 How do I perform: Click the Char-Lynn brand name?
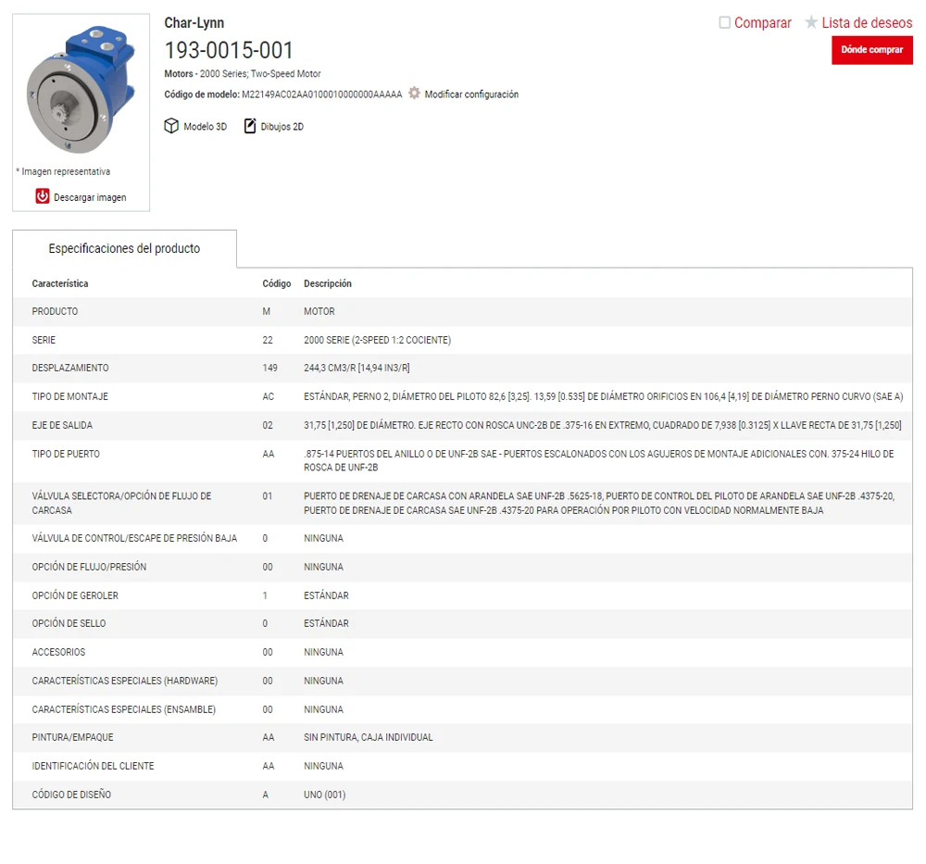pyautogui.click(x=194, y=23)
